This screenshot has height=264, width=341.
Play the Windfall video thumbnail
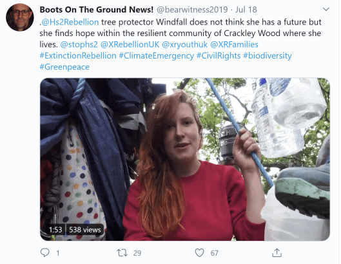(185, 159)
